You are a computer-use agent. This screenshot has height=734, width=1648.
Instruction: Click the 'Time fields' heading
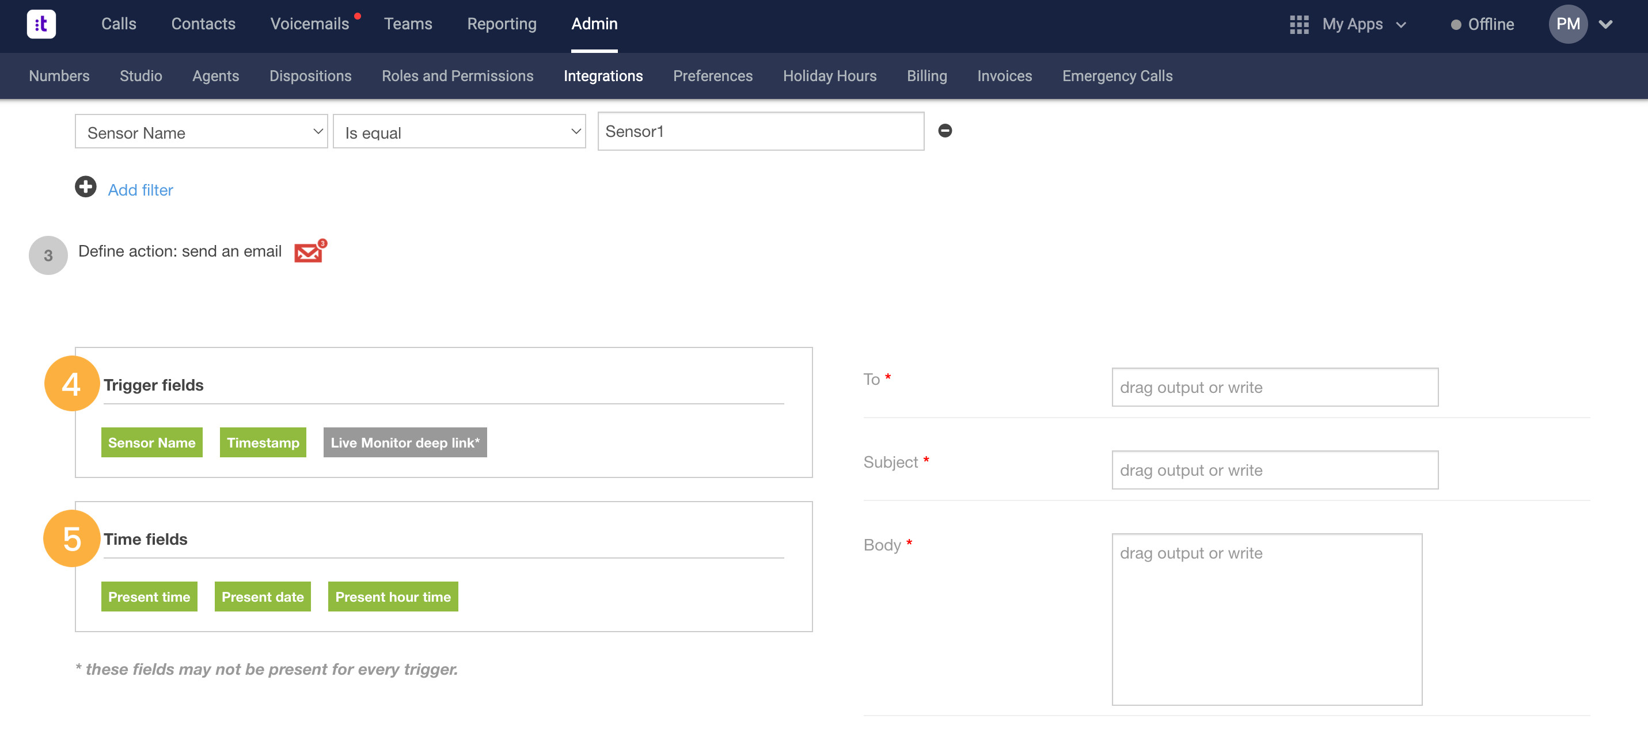[x=145, y=539]
